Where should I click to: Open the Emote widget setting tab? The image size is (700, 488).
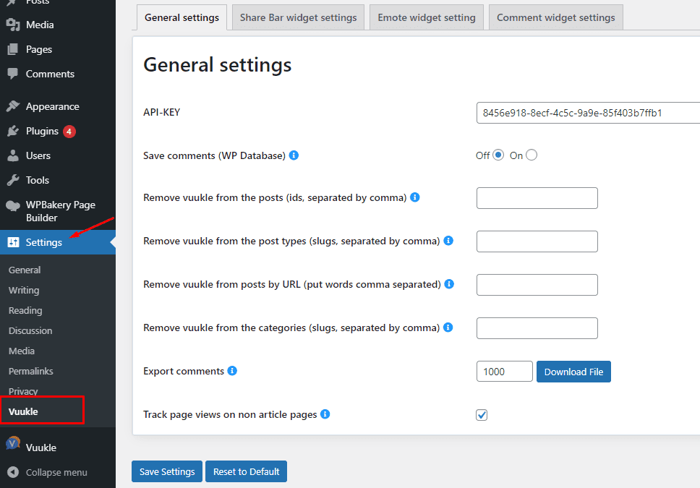427,17
